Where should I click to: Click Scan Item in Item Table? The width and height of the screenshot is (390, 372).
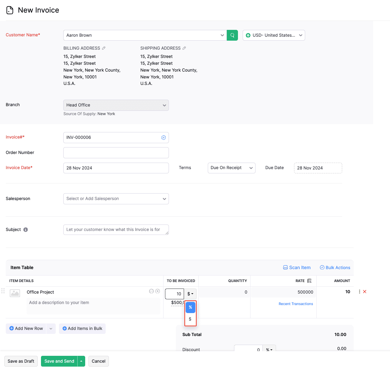[x=297, y=268]
